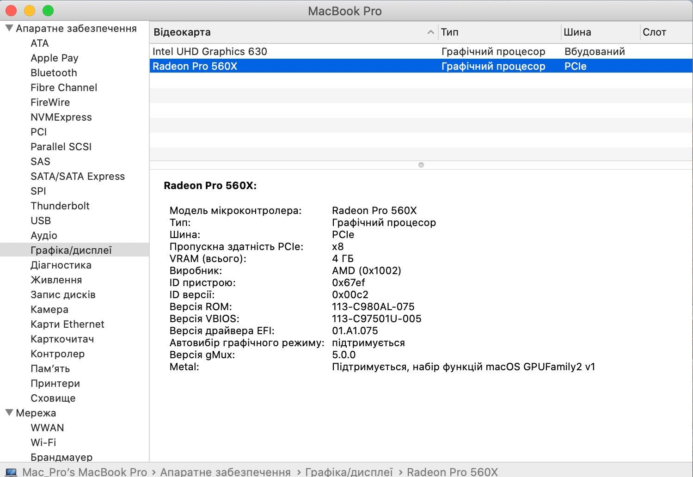Click EFI driver version 01.A1.075
This screenshot has height=477, width=693.
(x=355, y=330)
